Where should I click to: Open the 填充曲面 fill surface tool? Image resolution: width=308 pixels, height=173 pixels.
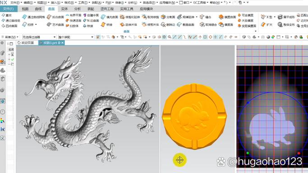click(110, 17)
